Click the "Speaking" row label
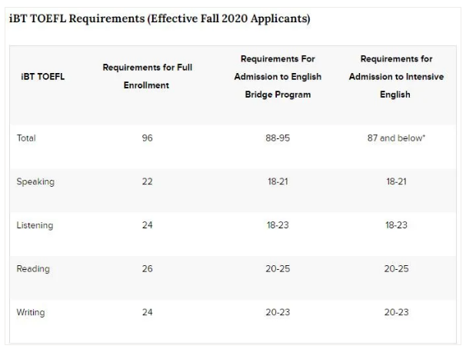The width and height of the screenshot is (466, 349). (x=35, y=182)
